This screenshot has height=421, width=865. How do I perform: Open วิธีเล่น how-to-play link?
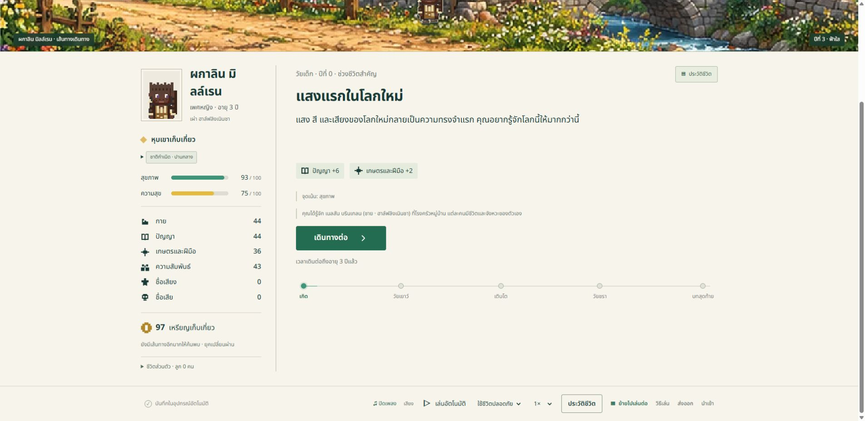[x=662, y=403]
